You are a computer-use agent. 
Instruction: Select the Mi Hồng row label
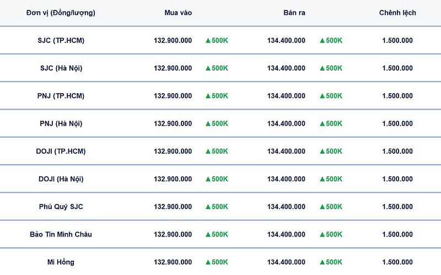pos(61,262)
